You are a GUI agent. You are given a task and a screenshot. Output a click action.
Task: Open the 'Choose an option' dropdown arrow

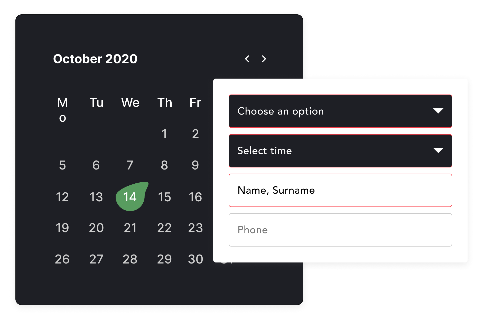[x=438, y=111]
